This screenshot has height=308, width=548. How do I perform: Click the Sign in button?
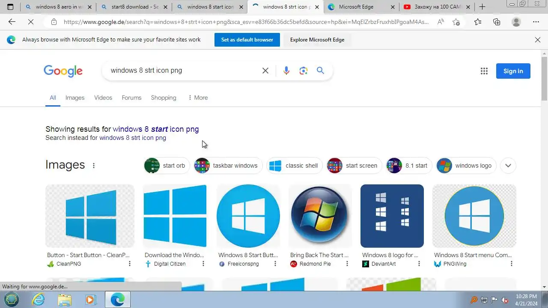[513, 71]
